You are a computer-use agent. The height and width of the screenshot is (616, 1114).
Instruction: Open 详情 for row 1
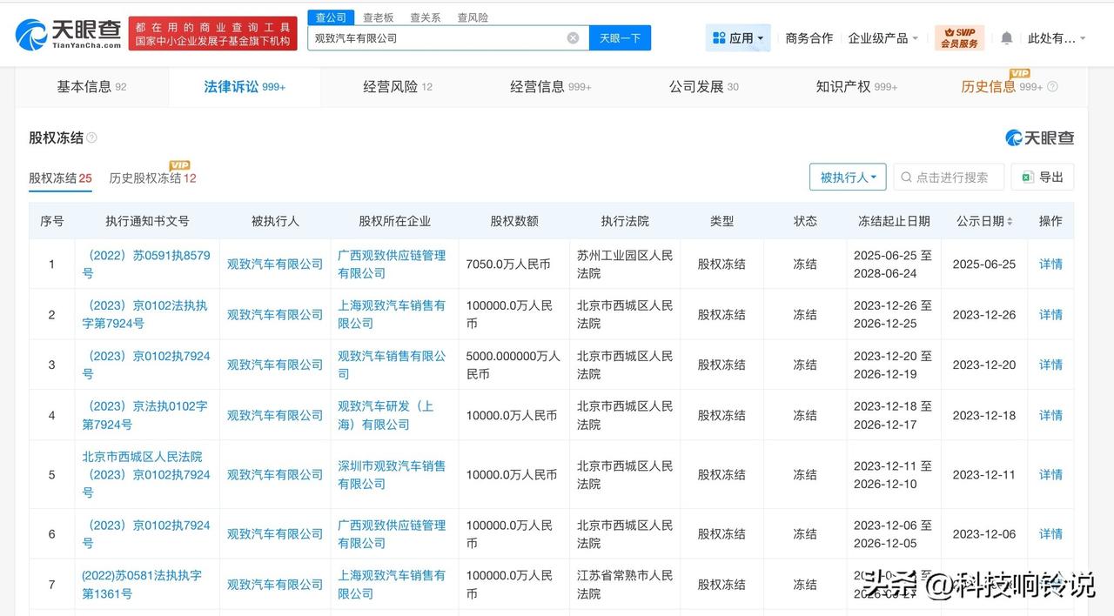coord(1050,264)
